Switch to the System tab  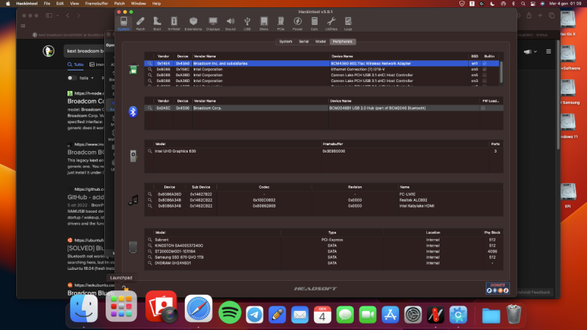pos(285,42)
